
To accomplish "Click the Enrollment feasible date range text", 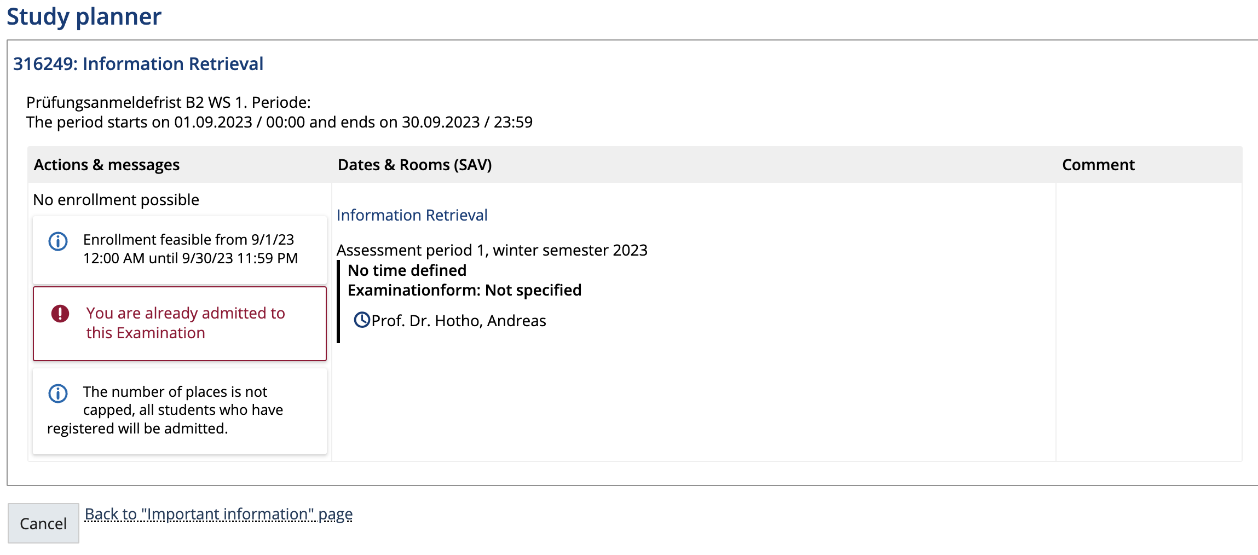I will (190, 249).
